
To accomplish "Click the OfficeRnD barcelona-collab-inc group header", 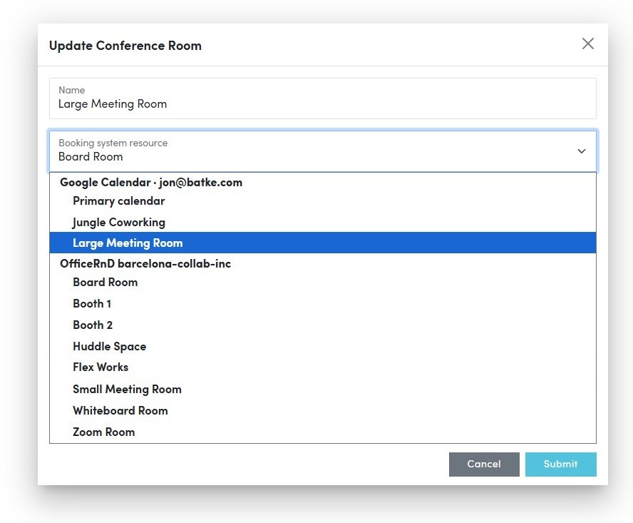I will point(145,263).
